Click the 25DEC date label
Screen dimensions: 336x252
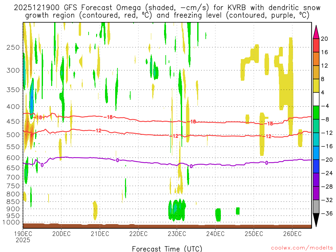254,234
